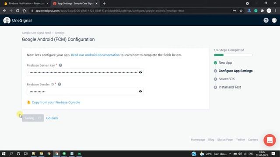The width and height of the screenshot is (280, 157).
Task: Open the saved passwords key icon
Action: [234, 10]
